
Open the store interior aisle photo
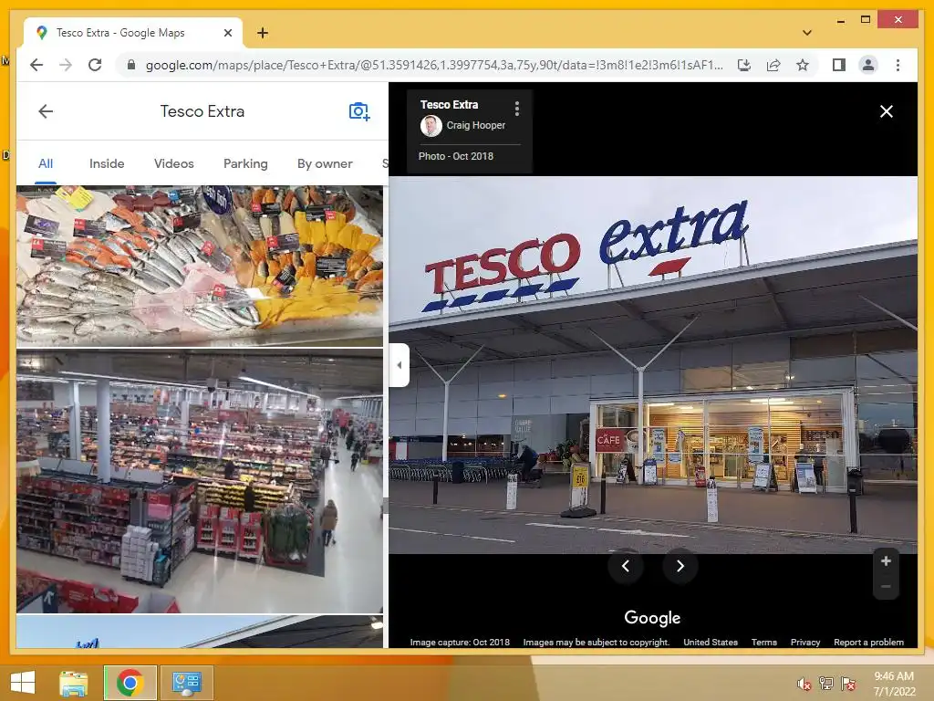(x=200, y=482)
